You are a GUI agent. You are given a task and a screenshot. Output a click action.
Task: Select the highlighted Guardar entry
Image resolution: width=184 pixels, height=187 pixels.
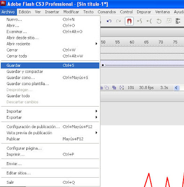coord(50,65)
